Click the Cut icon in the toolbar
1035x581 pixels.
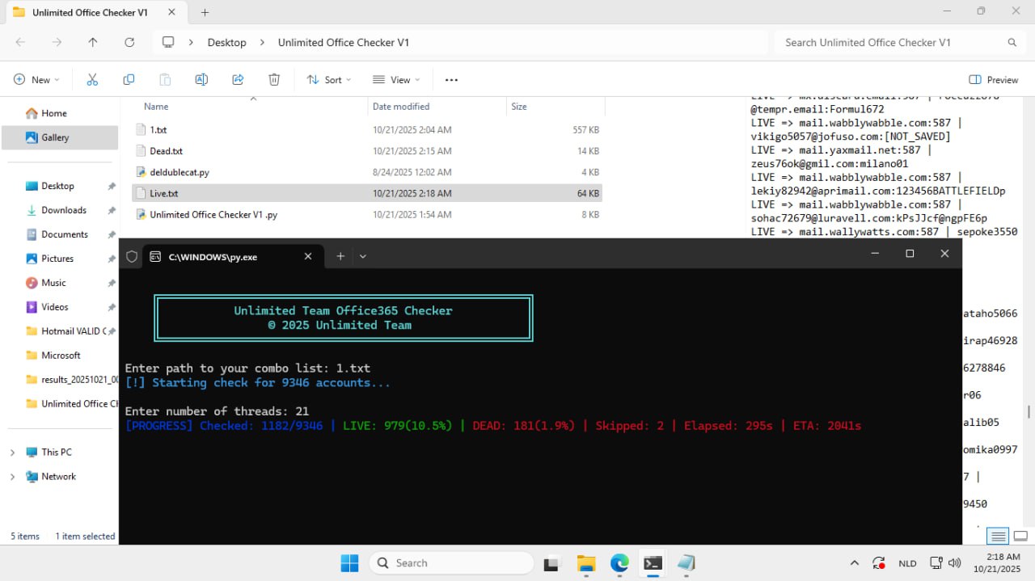[x=92, y=79]
